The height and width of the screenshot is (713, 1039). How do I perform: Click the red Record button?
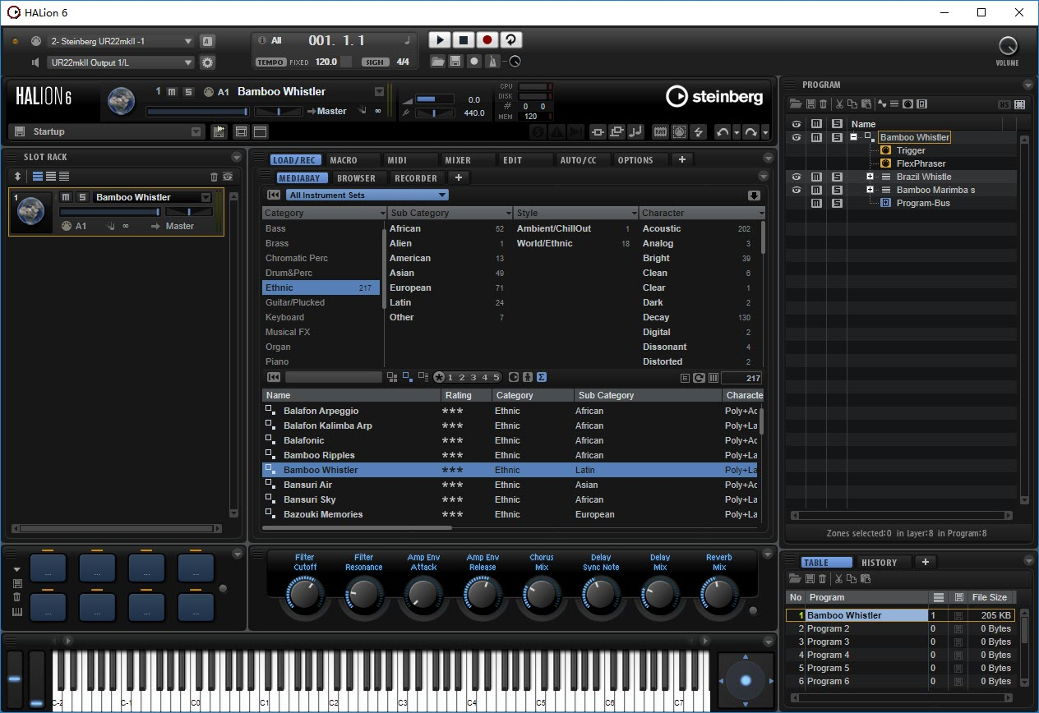pos(487,40)
